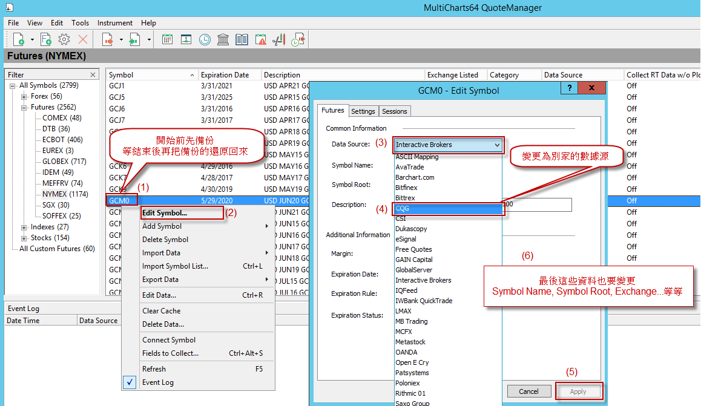Select GLOBEX (717) in the filter tree

coord(64,162)
